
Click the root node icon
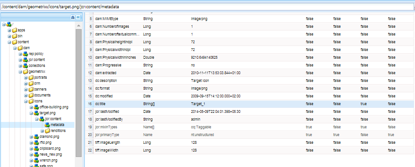[x=9, y=24]
